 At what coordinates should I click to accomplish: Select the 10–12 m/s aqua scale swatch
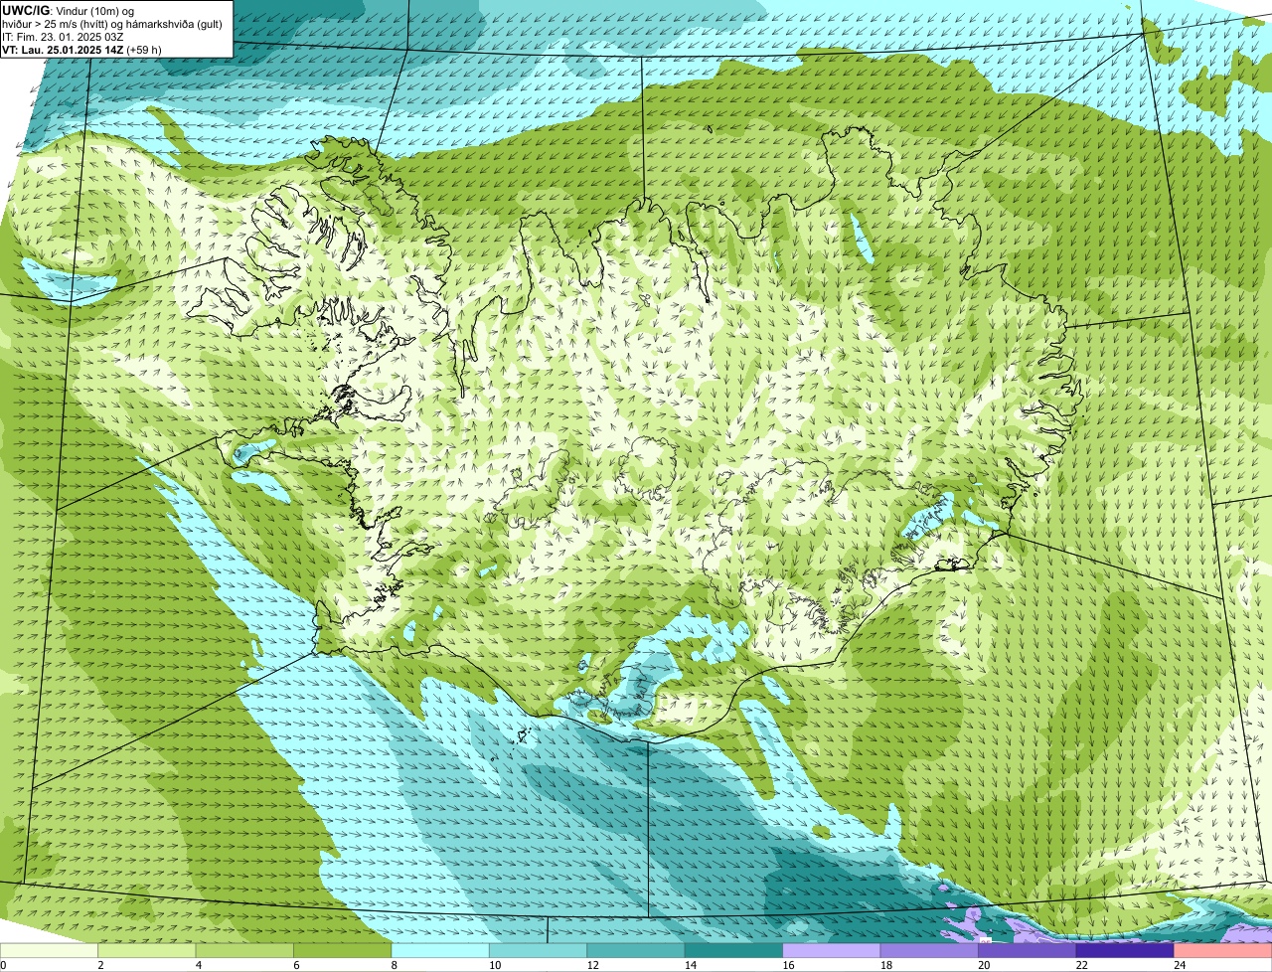pyautogui.click(x=540, y=950)
